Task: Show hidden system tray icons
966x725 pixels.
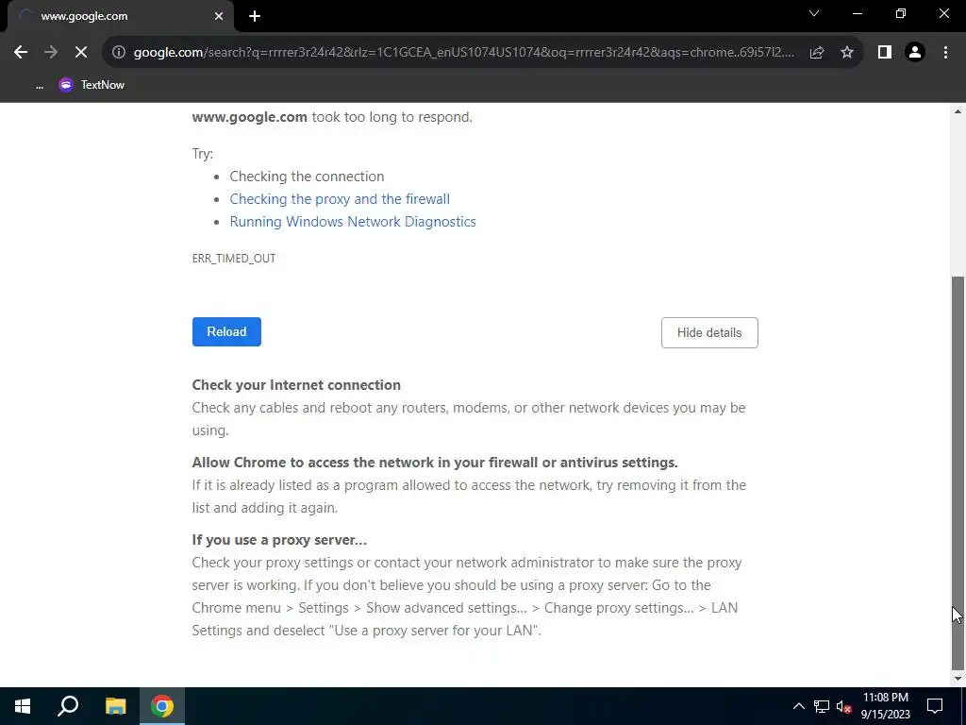Action: [798, 706]
